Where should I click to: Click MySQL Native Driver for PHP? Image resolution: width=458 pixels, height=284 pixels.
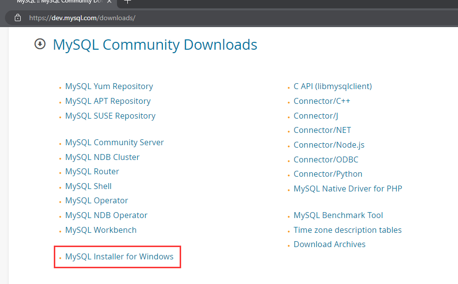pyautogui.click(x=347, y=189)
